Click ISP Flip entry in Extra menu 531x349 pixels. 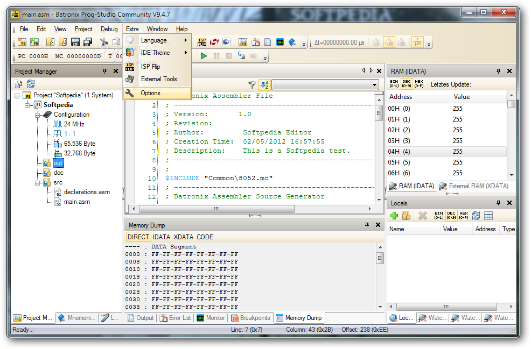157,67
